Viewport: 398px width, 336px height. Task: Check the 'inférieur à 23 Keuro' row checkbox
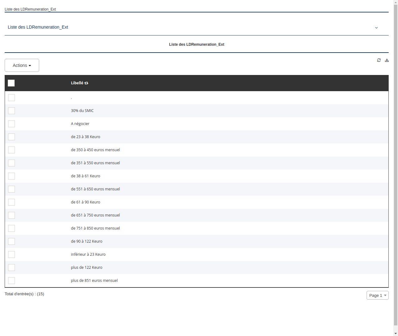[x=12, y=254]
